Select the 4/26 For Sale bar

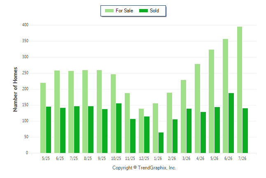(x=198, y=109)
